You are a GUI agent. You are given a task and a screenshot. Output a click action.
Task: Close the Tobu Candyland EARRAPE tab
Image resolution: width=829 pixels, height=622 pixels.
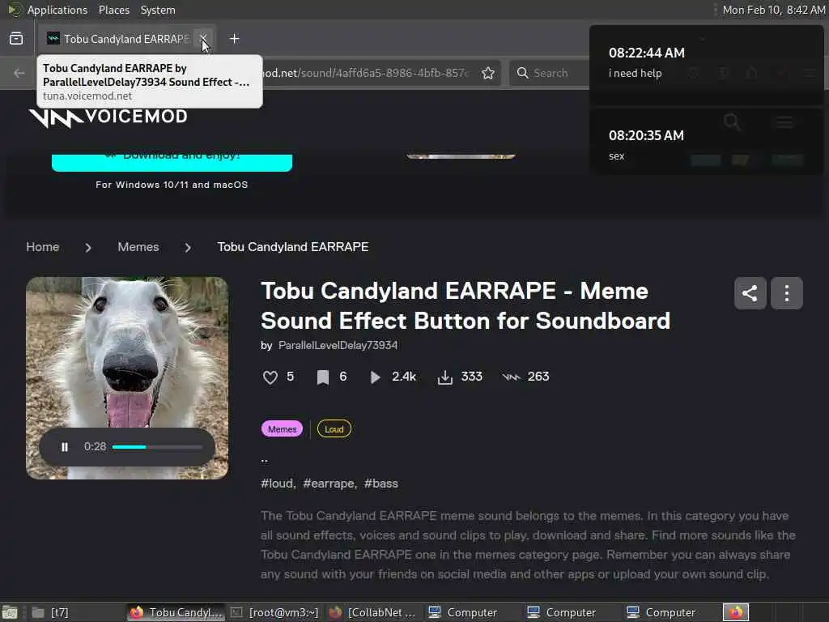(x=203, y=38)
